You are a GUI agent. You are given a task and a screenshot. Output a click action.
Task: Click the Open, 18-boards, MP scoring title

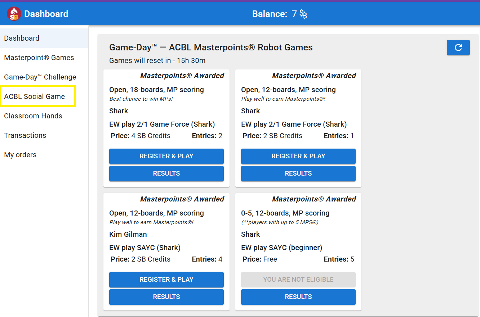(x=156, y=90)
